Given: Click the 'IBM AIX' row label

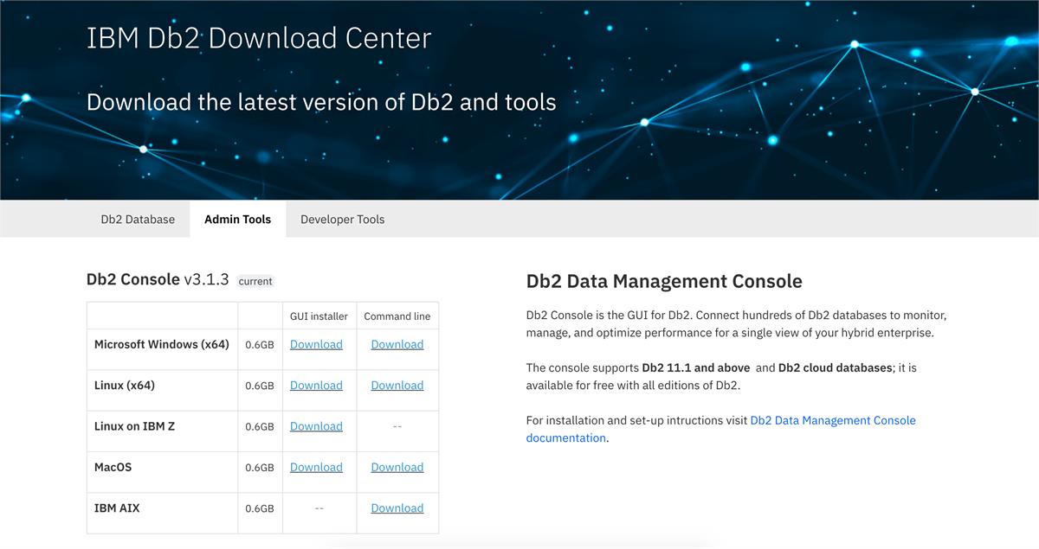Looking at the screenshot, I should pyautogui.click(x=117, y=508).
